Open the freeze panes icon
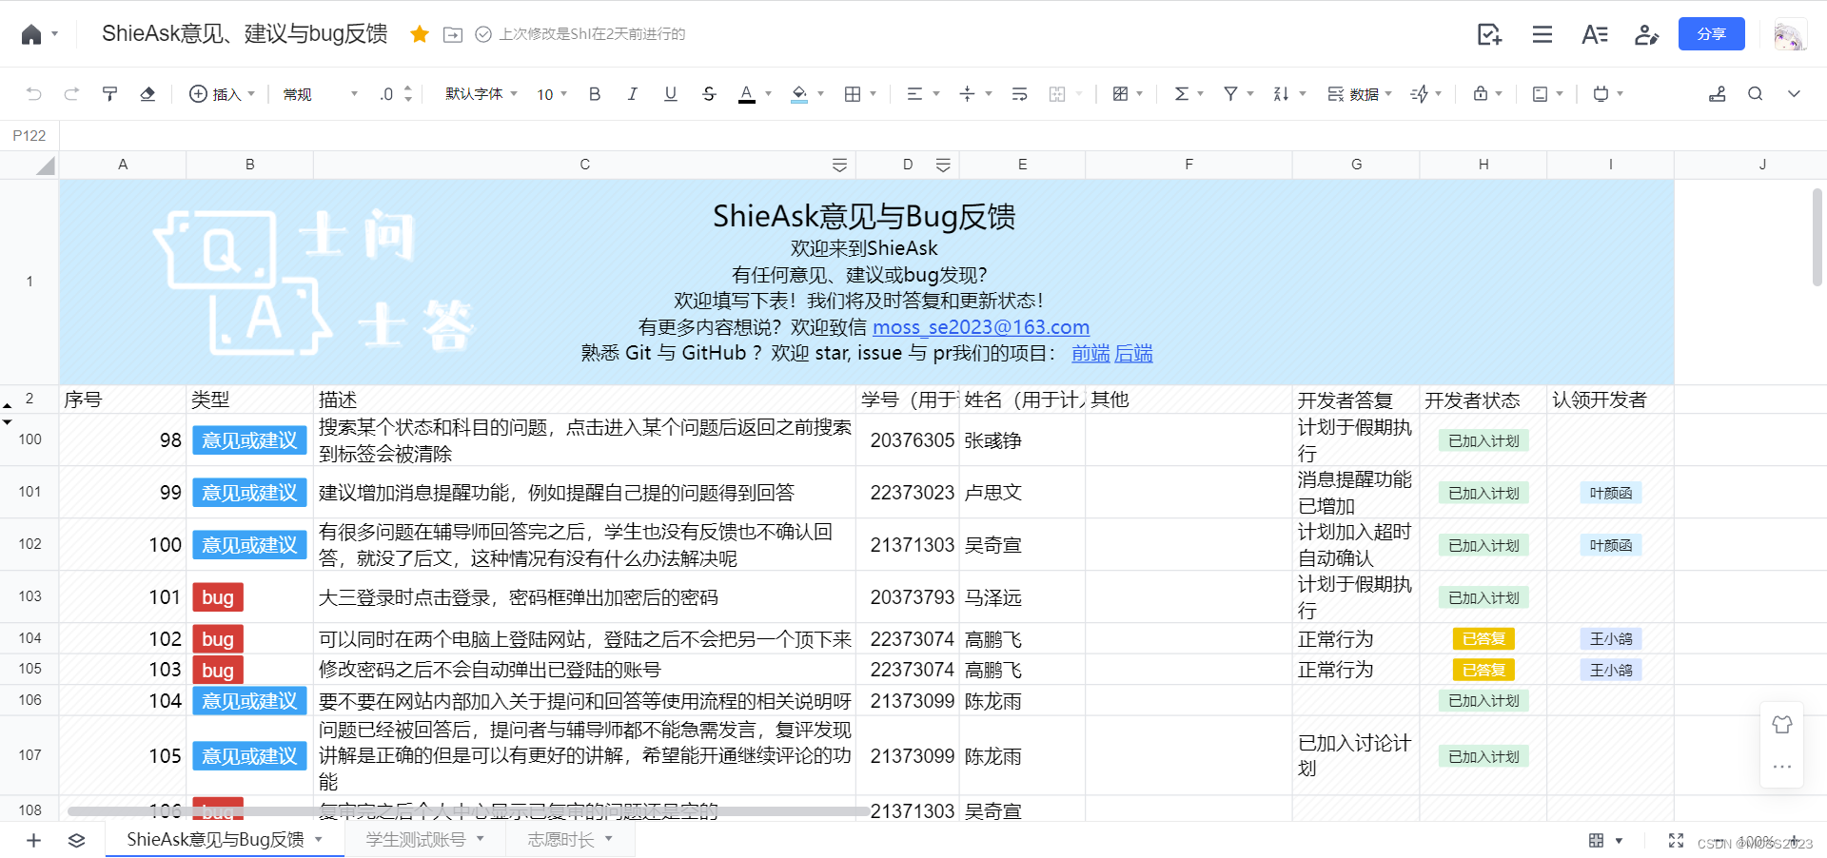 [x=1540, y=93]
